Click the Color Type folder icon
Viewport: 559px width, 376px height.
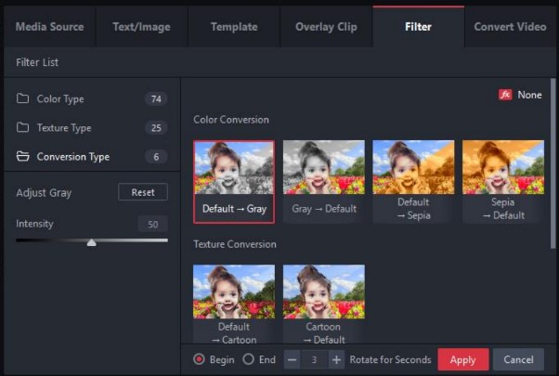23,99
